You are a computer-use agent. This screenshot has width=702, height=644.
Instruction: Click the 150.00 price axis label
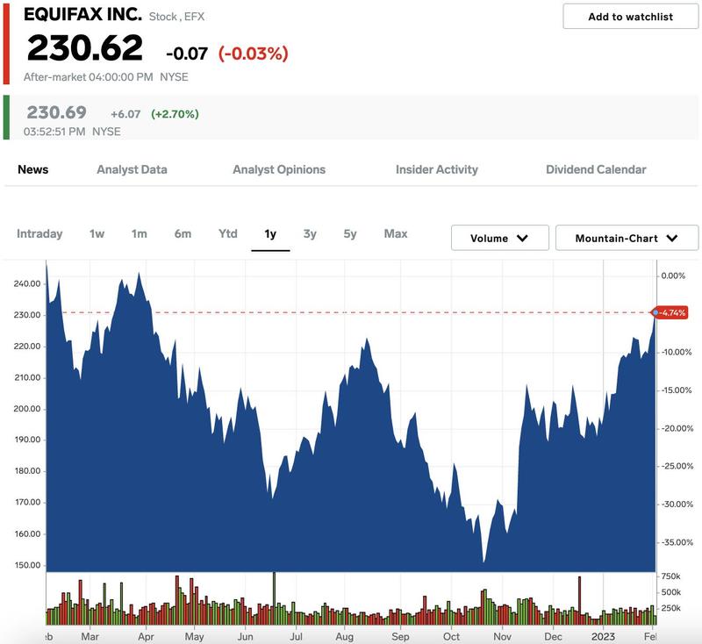tap(27, 565)
